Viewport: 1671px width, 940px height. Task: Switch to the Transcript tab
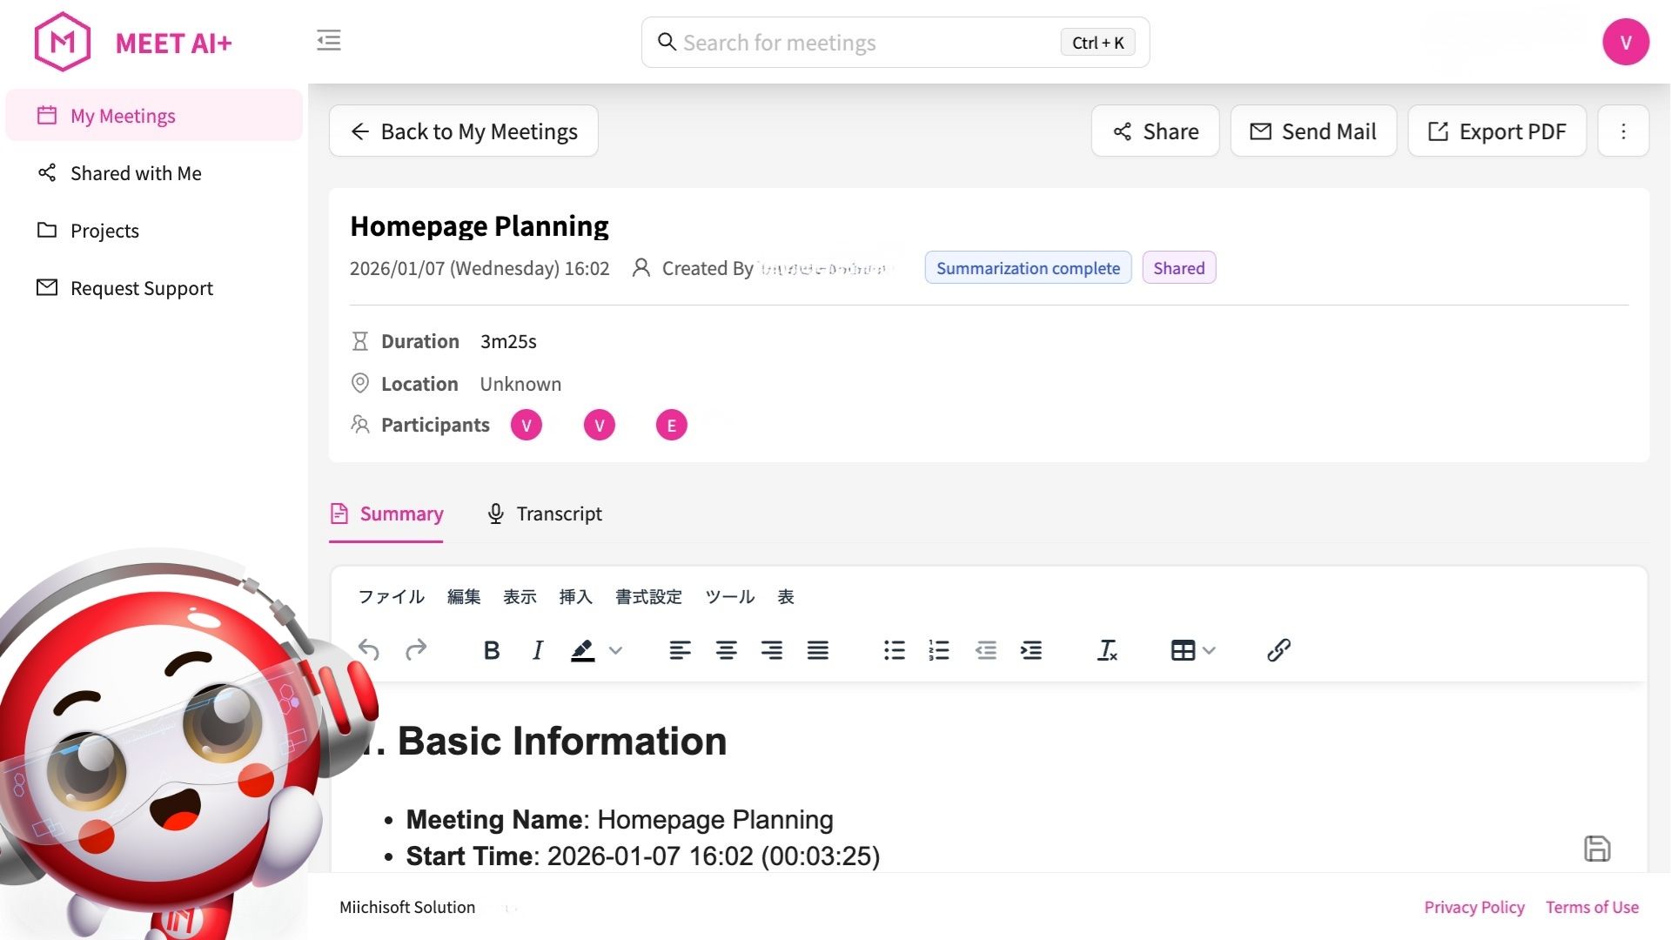tap(545, 514)
